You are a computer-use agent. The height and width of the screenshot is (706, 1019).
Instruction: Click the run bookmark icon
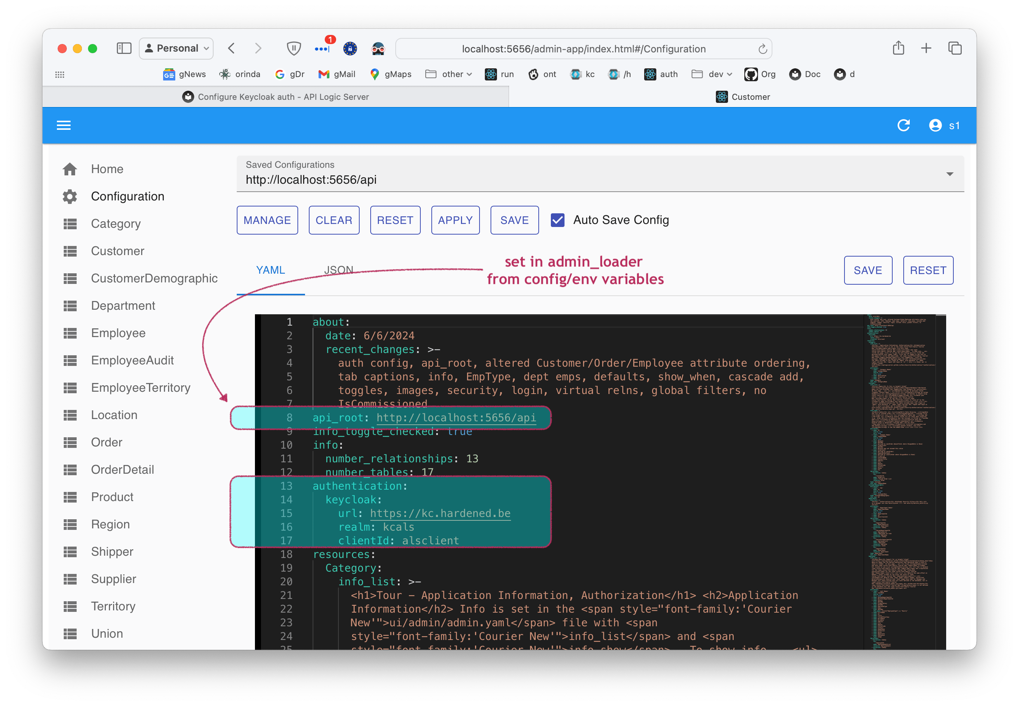pyautogui.click(x=490, y=74)
